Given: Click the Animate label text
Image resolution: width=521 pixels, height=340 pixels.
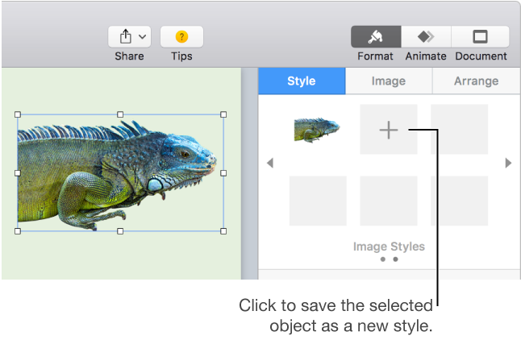Looking at the screenshot, I should pos(426,56).
